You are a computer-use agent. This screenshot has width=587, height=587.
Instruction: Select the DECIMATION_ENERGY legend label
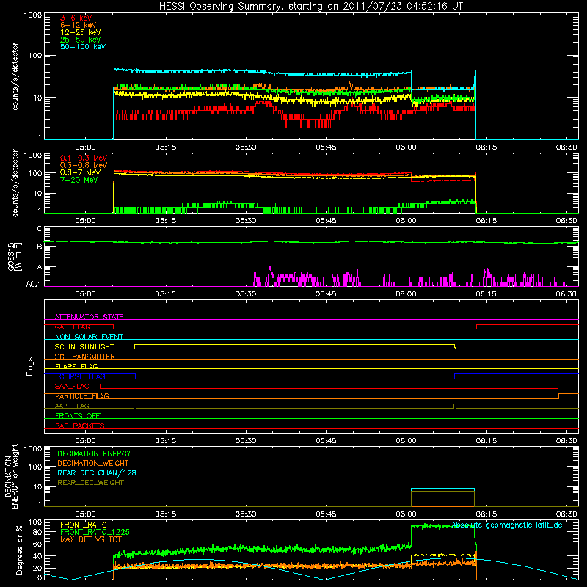[x=94, y=453]
